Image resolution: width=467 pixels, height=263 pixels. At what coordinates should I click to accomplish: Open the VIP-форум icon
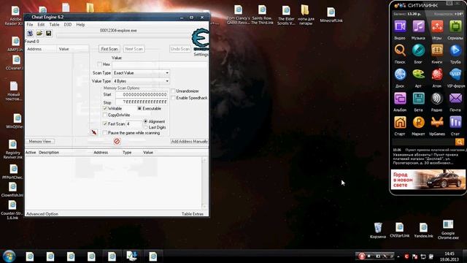pyautogui.click(x=455, y=75)
